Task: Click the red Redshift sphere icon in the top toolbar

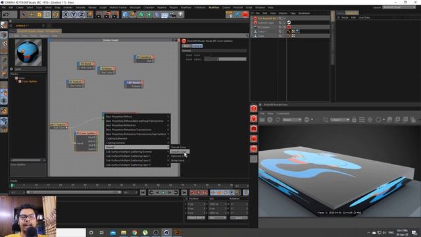Action: click(x=245, y=14)
